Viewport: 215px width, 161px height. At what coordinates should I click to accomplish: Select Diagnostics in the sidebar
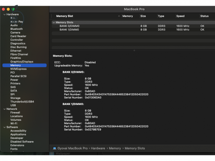pos(18,44)
